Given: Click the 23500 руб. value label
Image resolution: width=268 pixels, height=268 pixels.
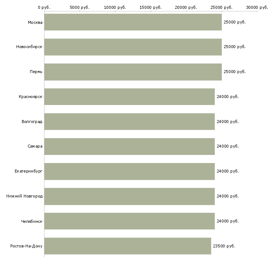Looking at the screenshot, I should tap(224, 246).
